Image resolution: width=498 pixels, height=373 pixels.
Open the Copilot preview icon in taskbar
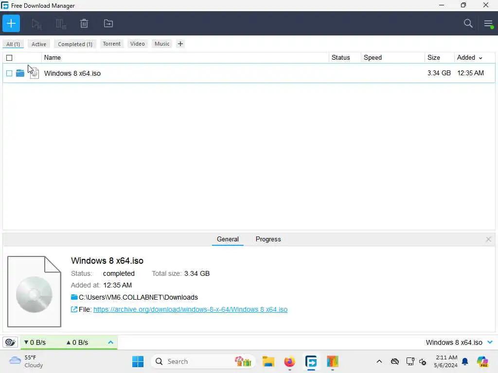[x=482, y=361]
